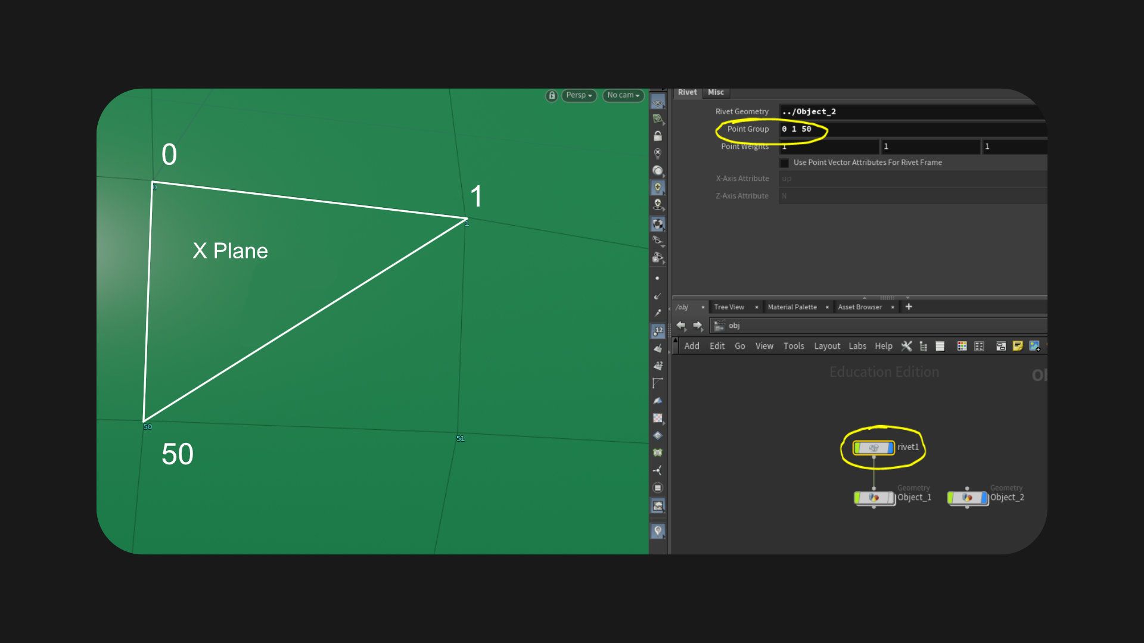
Task: Click the blue diamond plane icon
Action: pyautogui.click(x=658, y=435)
